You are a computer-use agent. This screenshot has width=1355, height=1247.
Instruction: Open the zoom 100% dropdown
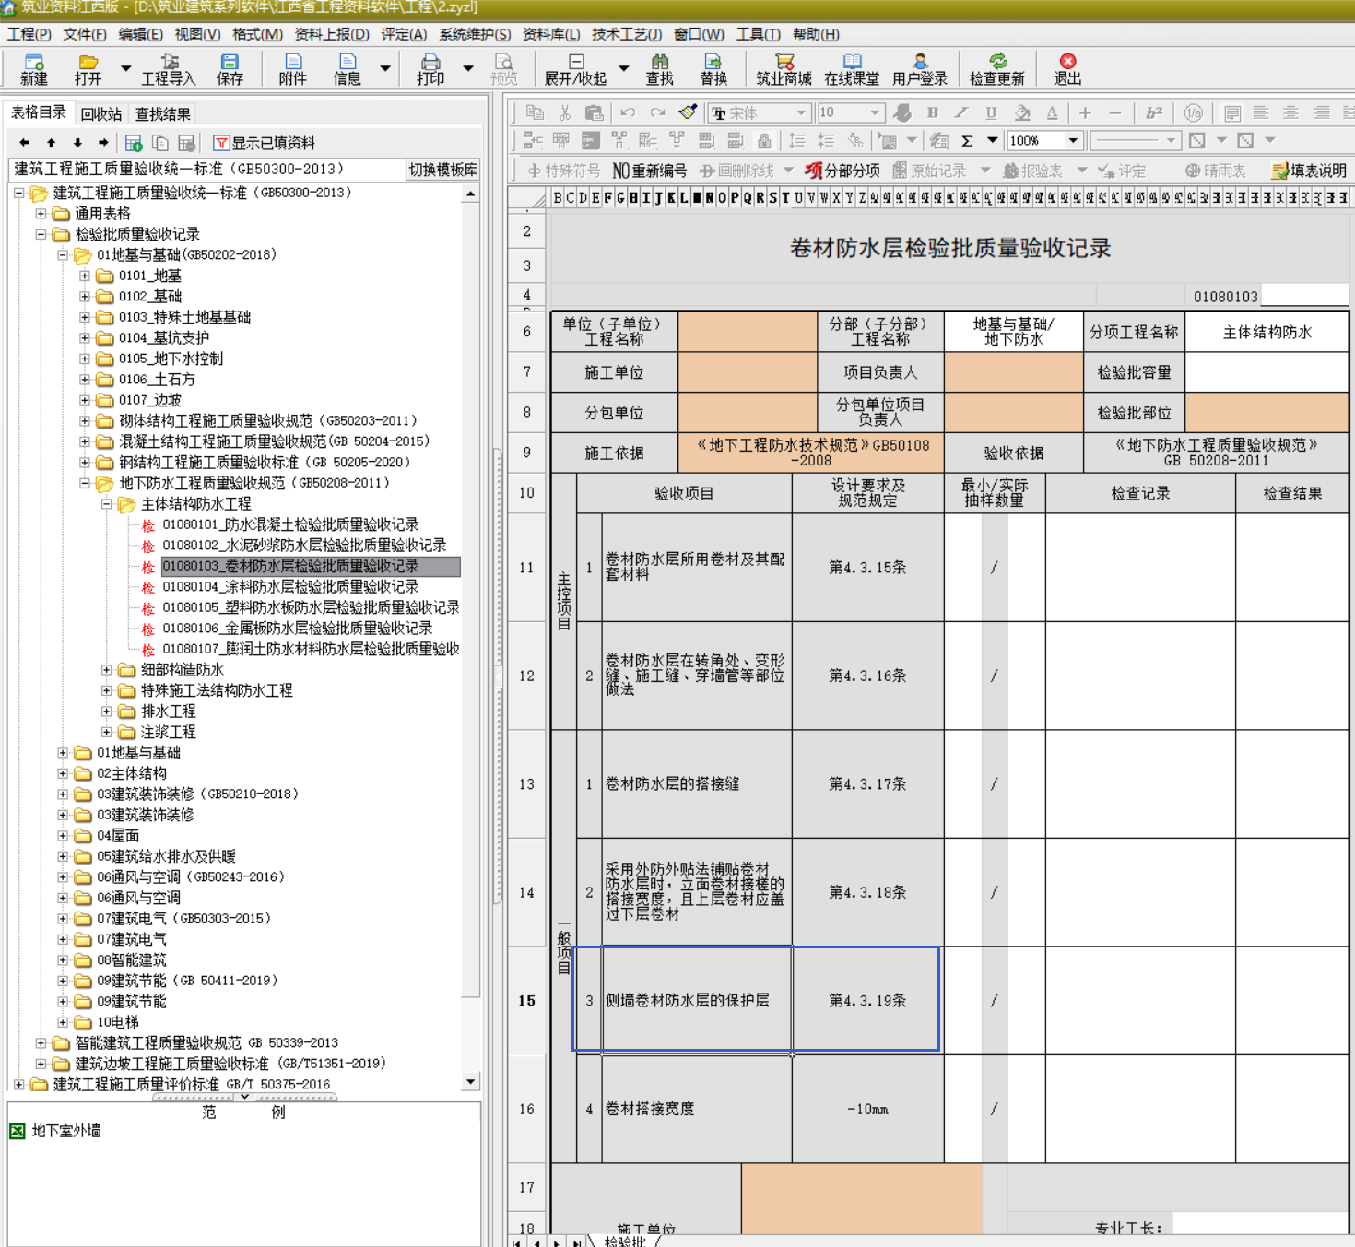[x=1073, y=141]
